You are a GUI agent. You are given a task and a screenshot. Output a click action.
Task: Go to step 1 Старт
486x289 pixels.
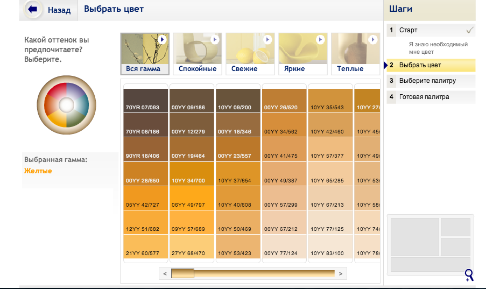tap(408, 30)
